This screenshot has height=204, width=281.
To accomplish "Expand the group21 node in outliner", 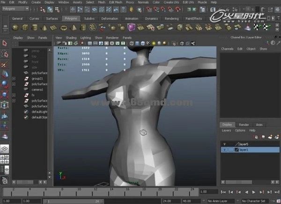I will point(14,78).
